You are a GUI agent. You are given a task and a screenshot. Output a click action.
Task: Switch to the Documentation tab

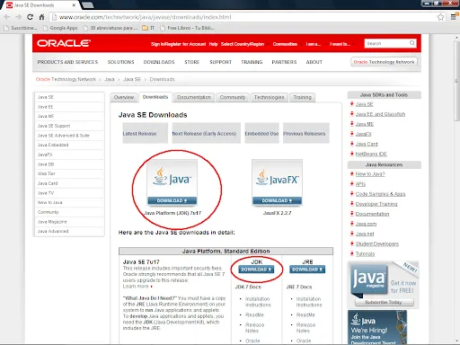click(194, 97)
